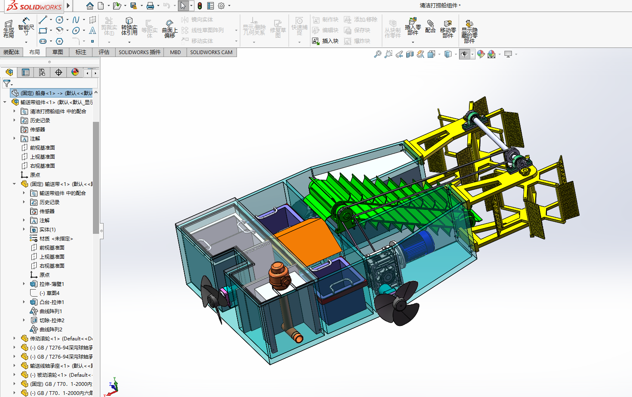Zoom to fit in the view toolbar
The image size is (632, 397).
pos(377,54)
